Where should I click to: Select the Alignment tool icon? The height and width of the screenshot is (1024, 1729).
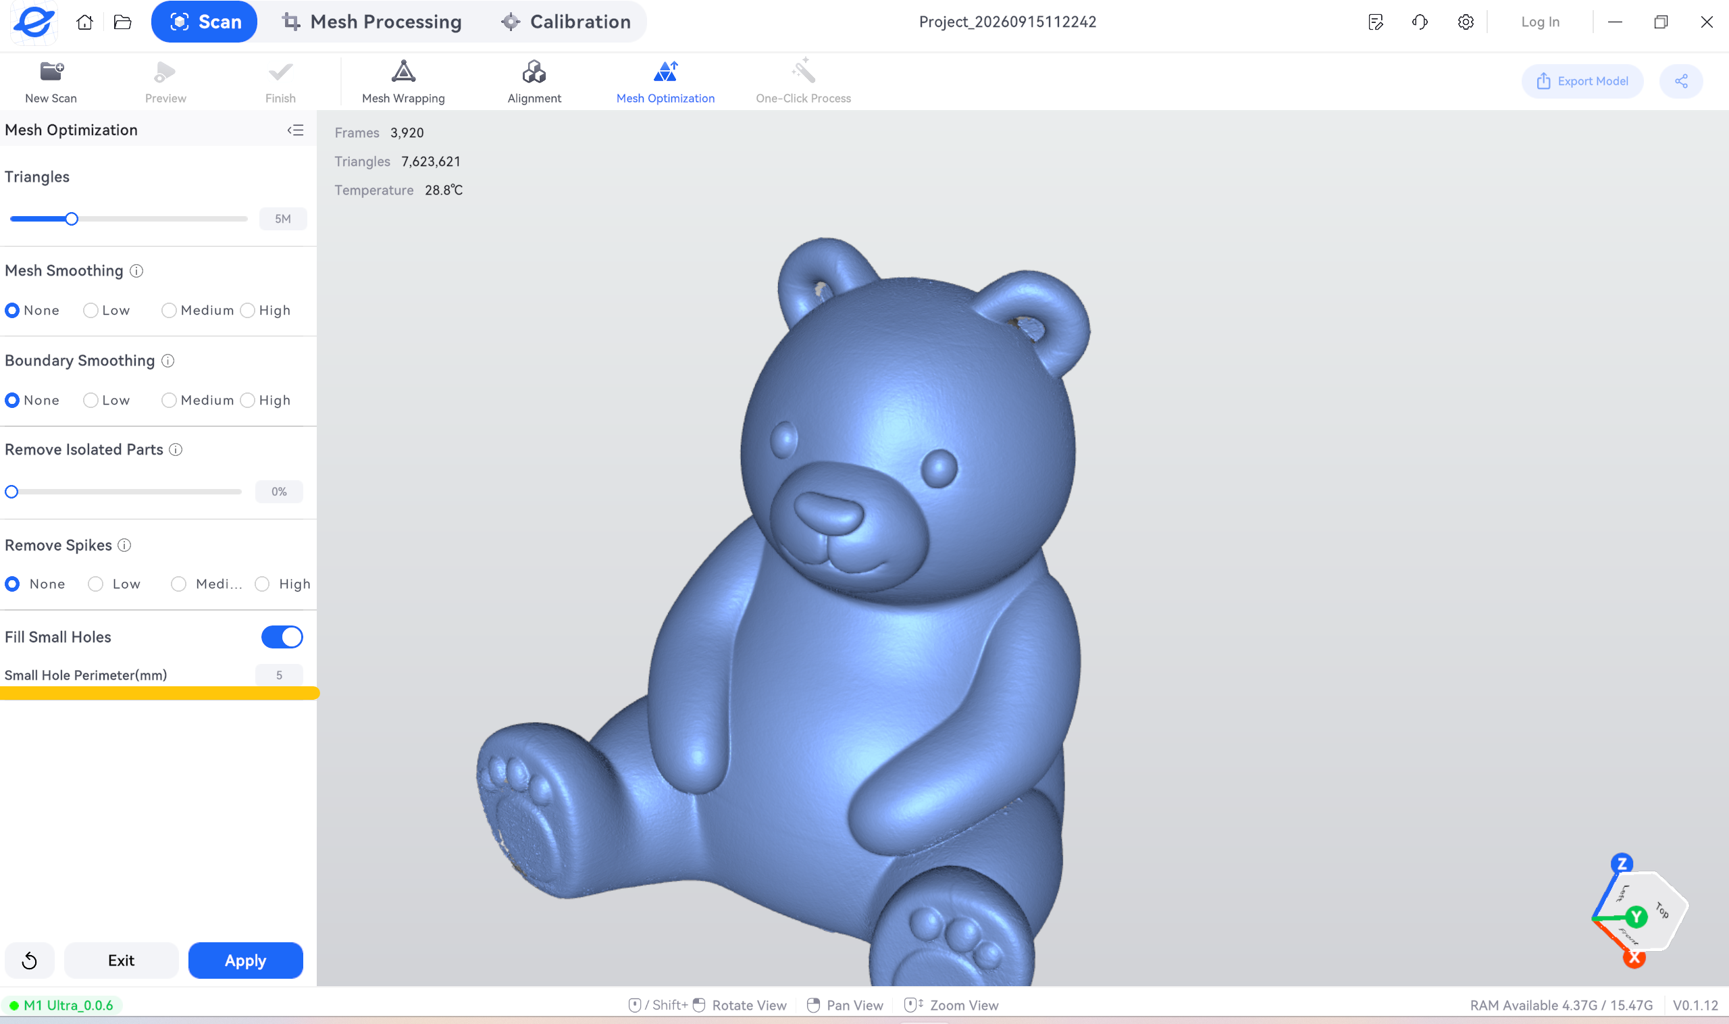click(534, 72)
